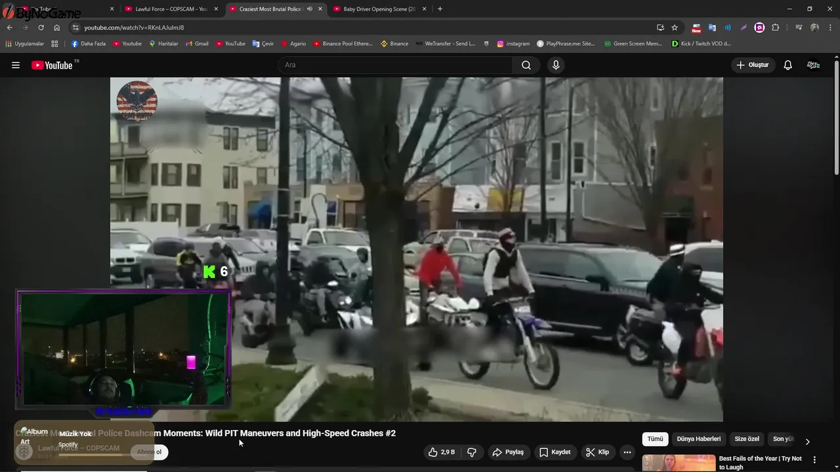The width and height of the screenshot is (840, 472).
Task: Open the Google Translate extension
Action: click(712, 28)
